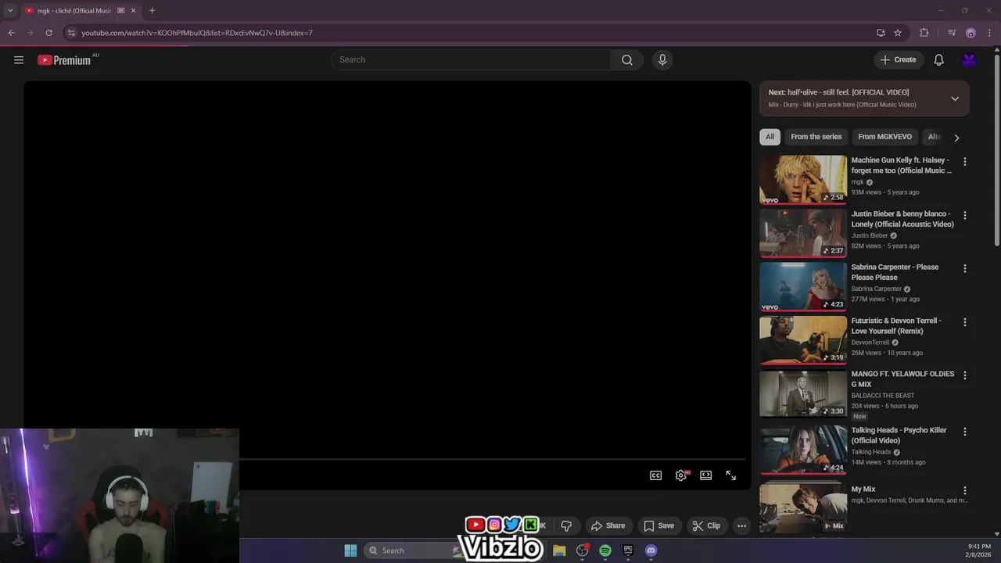Open File Explorer from the taskbar

coord(559,550)
